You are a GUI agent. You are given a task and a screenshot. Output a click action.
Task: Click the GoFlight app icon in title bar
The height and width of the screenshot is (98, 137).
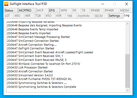pos(6,4)
